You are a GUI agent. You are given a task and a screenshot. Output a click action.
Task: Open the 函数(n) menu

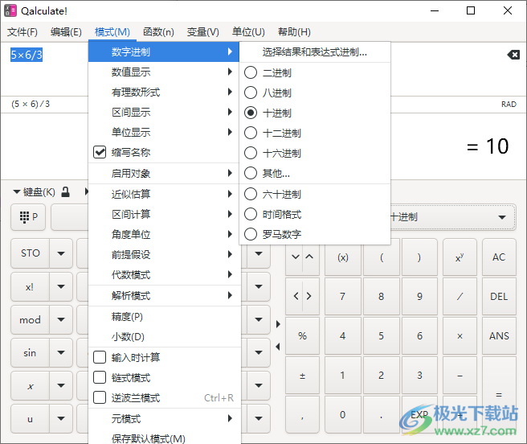click(158, 32)
